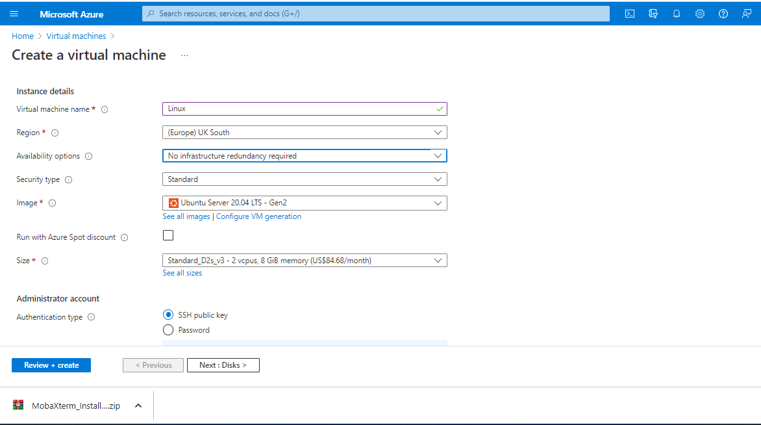Open Directories and subscriptions filter icon
Image resolution: width=761 pixels, height=425 pixels.
click(653, 14)
